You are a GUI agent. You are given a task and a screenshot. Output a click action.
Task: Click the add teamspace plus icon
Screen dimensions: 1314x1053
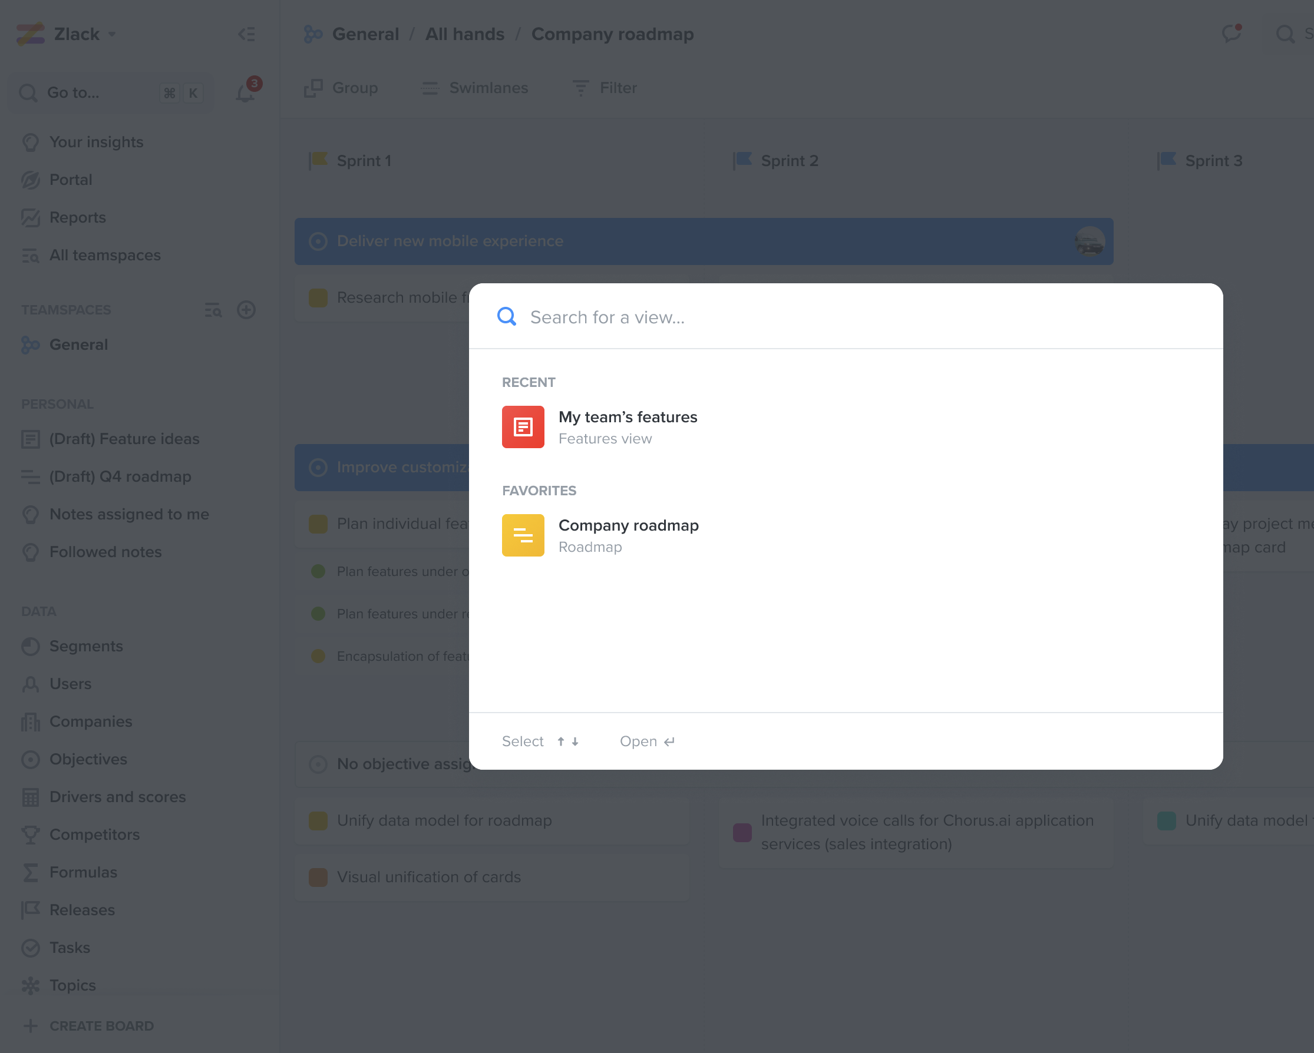(x=246, y=310)
